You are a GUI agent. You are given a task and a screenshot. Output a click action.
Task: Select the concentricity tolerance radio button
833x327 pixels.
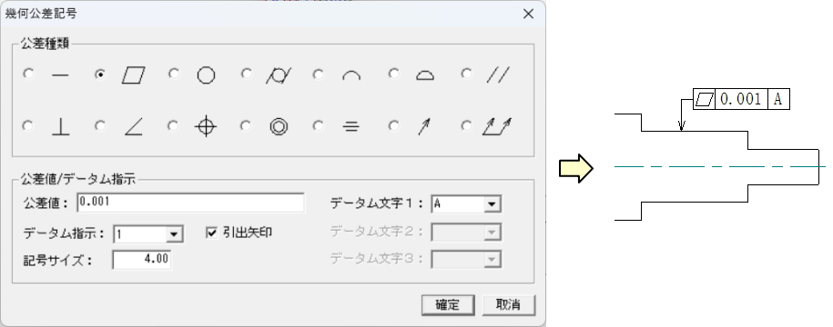pyautogui.click(x=246, y=125)
